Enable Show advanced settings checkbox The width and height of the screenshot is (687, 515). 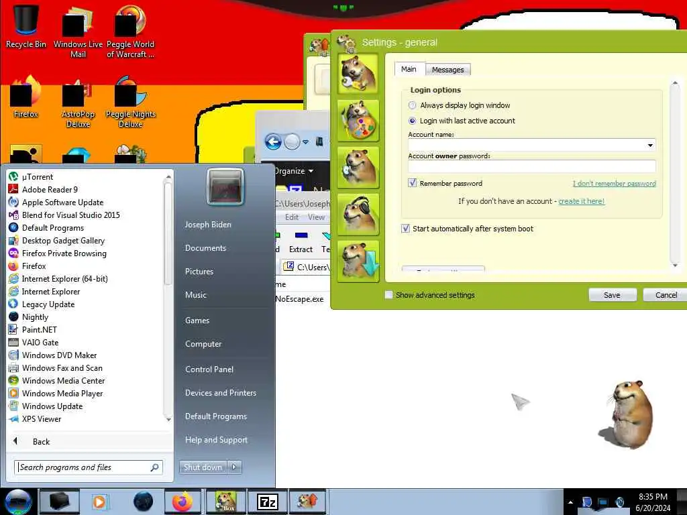[388, 295]
